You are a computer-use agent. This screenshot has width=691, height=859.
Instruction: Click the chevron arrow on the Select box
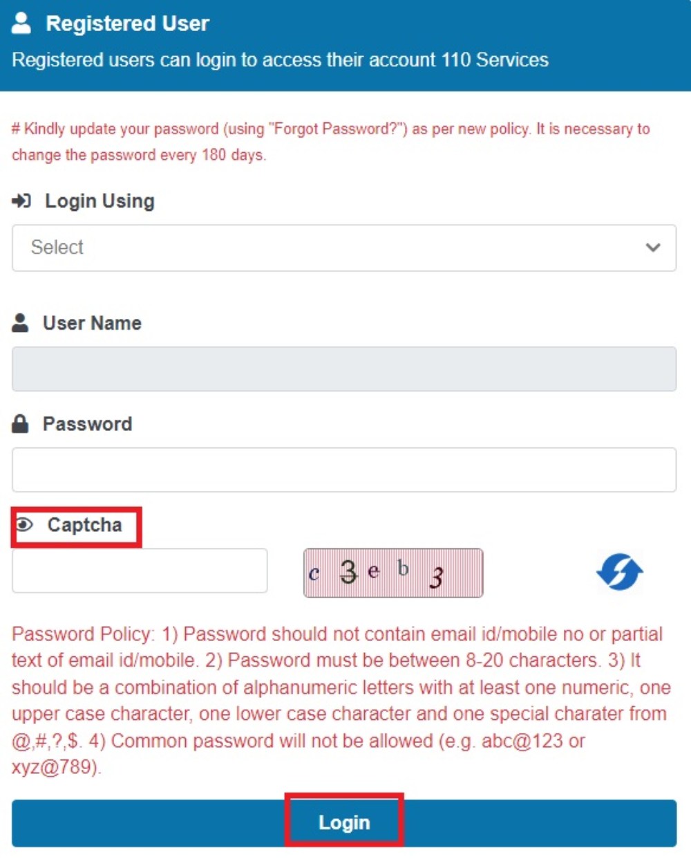653,248
